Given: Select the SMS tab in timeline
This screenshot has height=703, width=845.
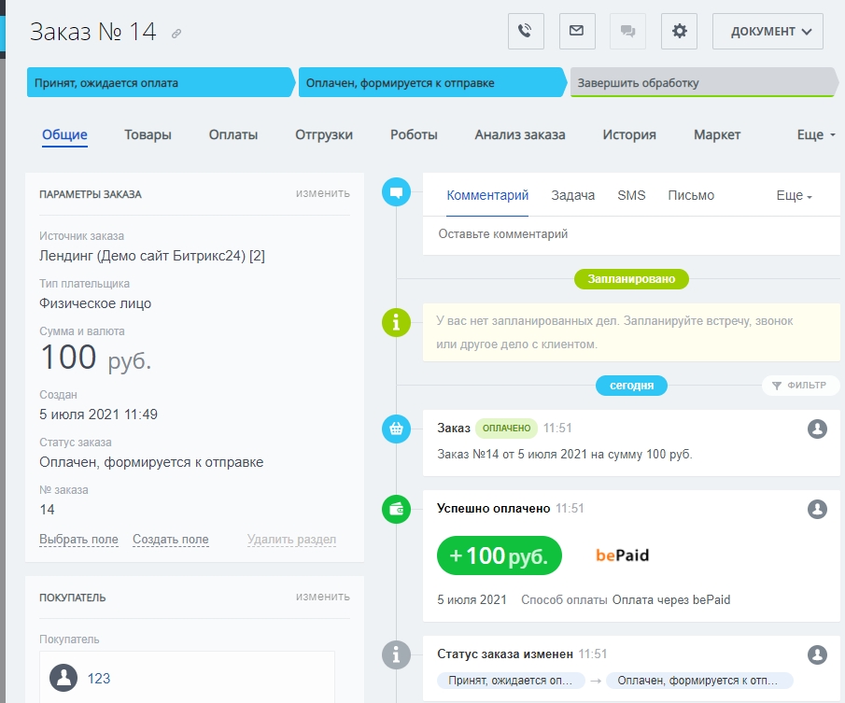Looking at the screenshot, I should tap(631, 195).
